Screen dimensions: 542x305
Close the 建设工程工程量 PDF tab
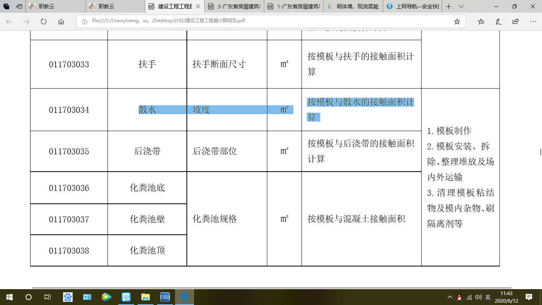199,6
